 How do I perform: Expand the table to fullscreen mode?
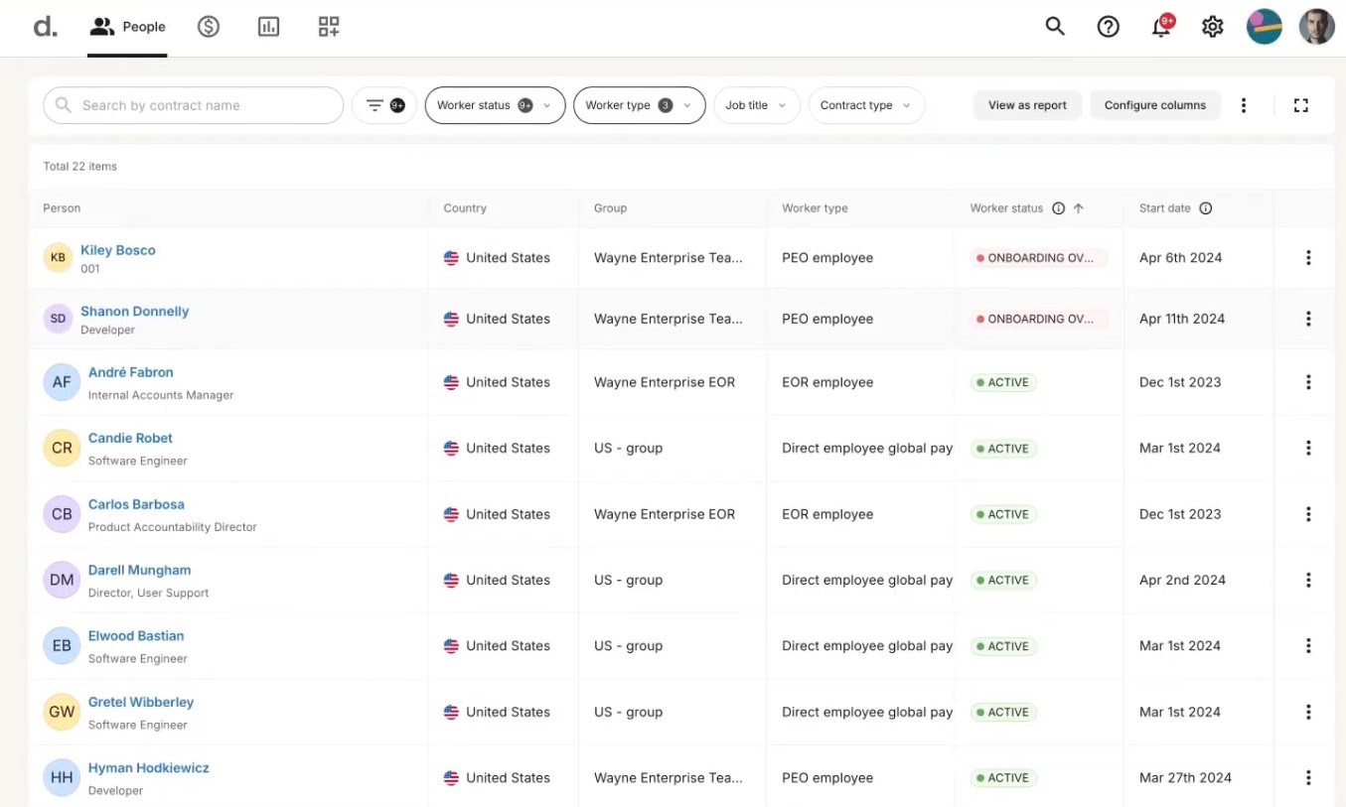pos(1301,104)
